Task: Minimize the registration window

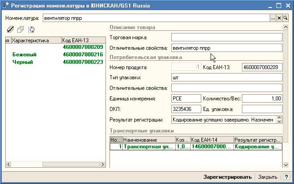Action: (x=270, y=6)
